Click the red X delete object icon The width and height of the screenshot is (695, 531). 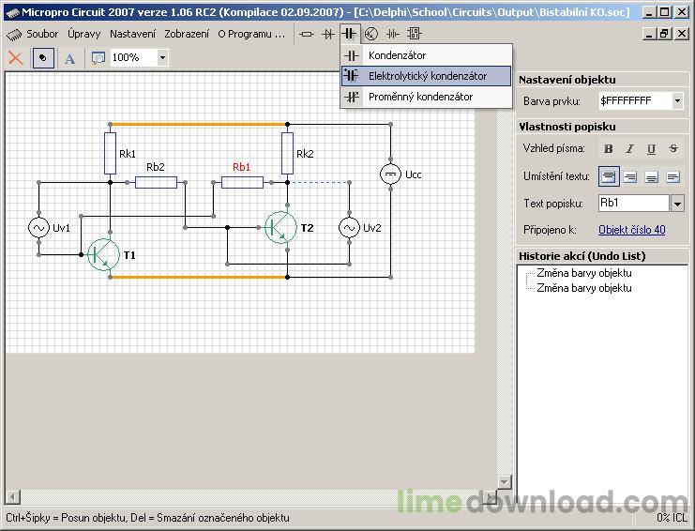click(15, 57)
